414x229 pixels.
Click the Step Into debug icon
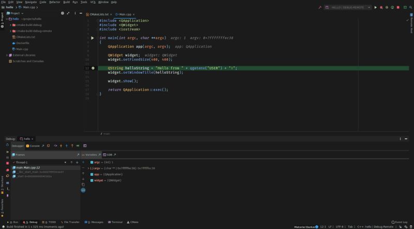[61, 146]
